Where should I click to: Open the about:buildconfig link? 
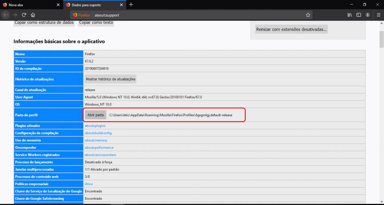tap(98, 133)
